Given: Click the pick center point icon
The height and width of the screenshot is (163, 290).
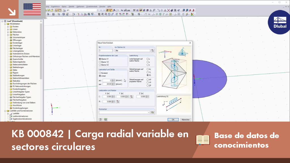Looking at the screenshot, I should point(131,97).
